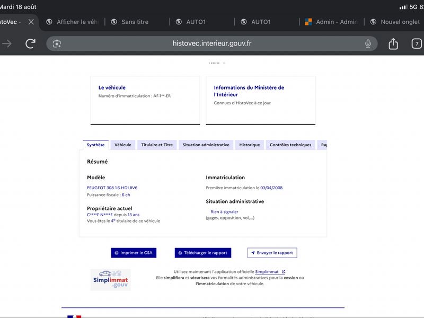Click the Télécharger le rapport button

[203, 253]
